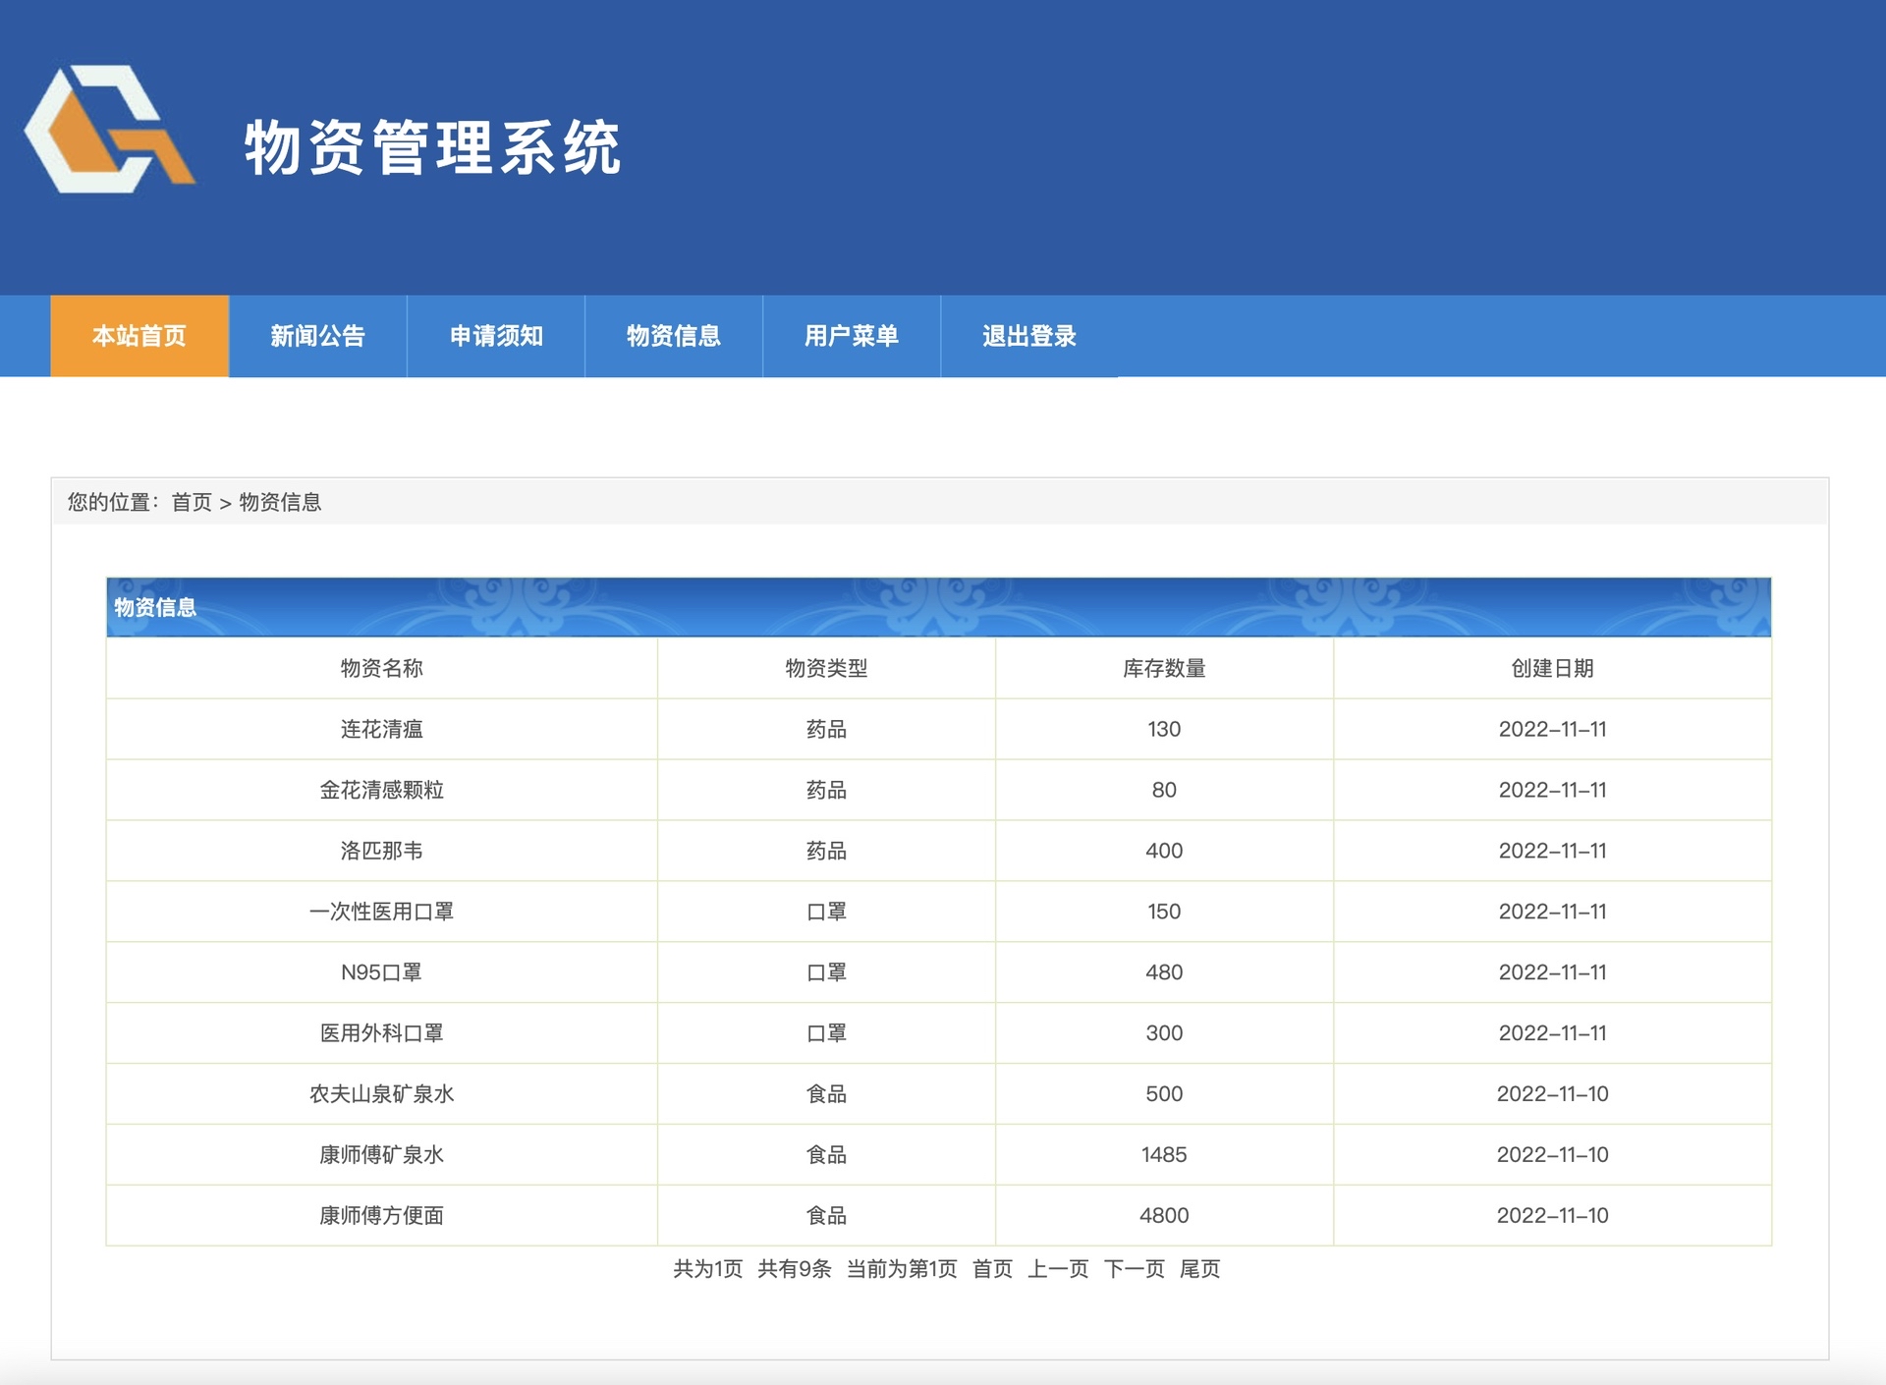Click 物资信息 in the breadcrumb
Image resolution: width=1886 pixels, height=1385 pixels.
(x=280, y=502)
